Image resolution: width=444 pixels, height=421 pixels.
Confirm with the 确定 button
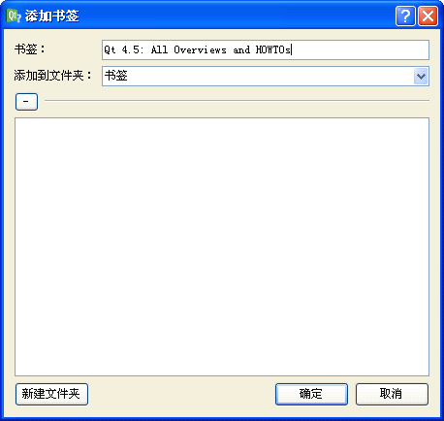click(x=311, y=394)
